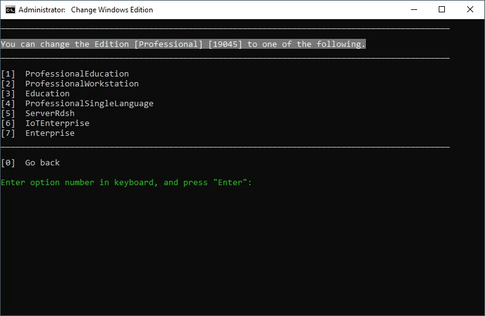
Task: Click the "[3] Education" option line
Action: pos(35,94)
